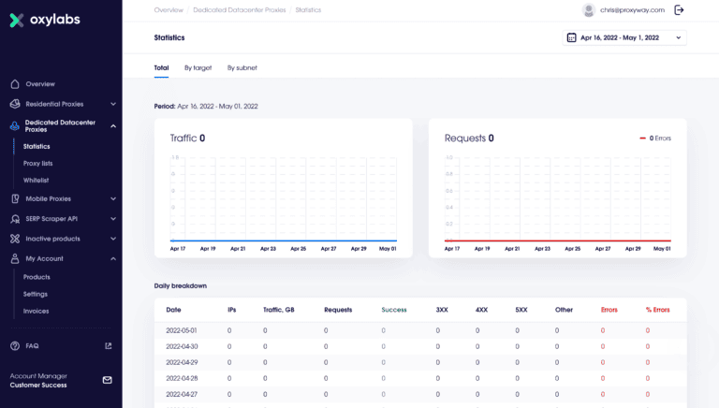Click the user avatar icon
Screen dimensions: 719x408
click(588, 10)
